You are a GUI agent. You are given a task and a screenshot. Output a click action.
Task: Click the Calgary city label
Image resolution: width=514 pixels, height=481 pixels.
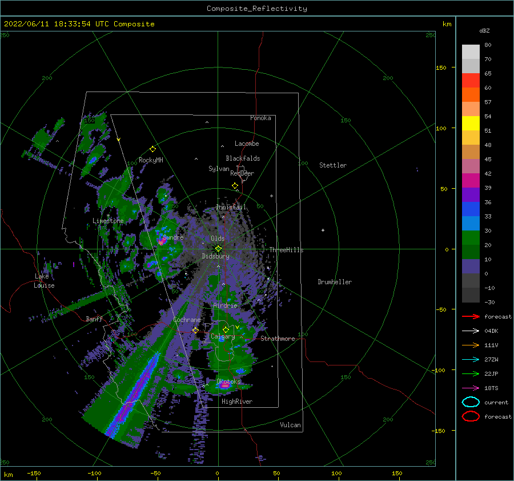click(x=223, y=336)
